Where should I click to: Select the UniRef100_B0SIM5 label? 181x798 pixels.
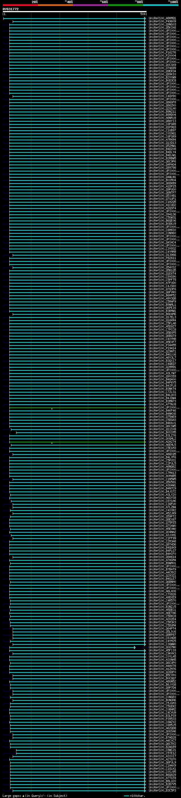click(x=162, y=432)
